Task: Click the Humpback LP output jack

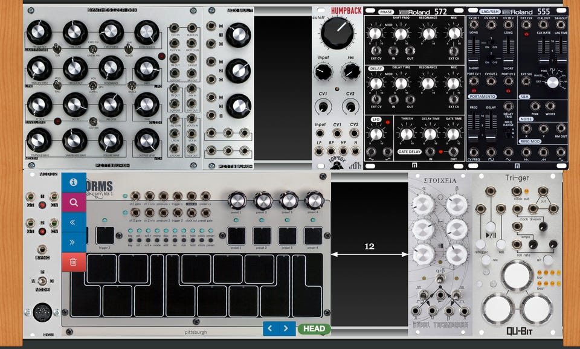Action: [x=318, y=151]
